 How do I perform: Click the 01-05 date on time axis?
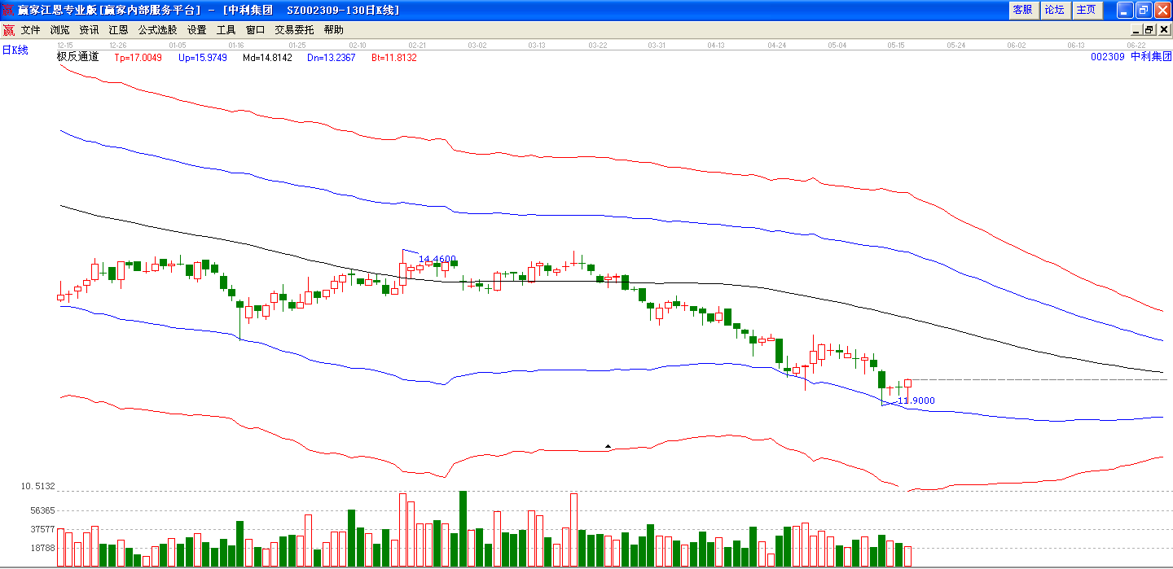[x=177, y=45]
